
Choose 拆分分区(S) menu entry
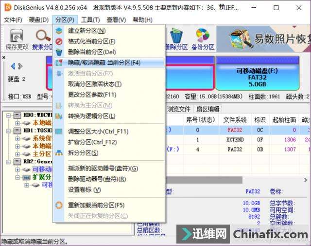coord(109,153)
